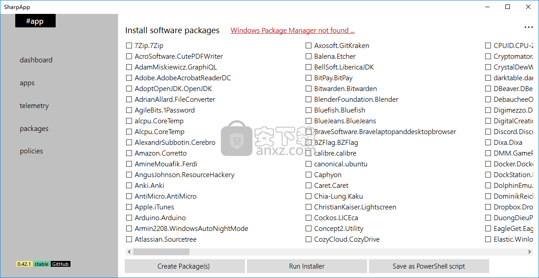
Task: Click horizontal scrollbar right arrow
Action: (530, 252)
